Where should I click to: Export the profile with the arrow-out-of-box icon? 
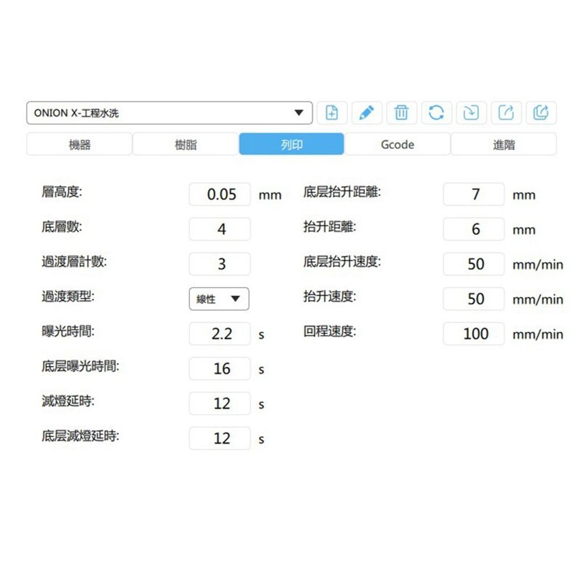click(506, 113)
